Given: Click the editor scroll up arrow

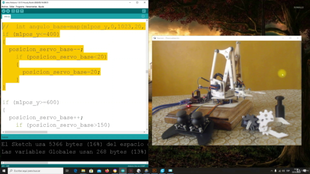Looking at the screenshot, I should point(147,20).
